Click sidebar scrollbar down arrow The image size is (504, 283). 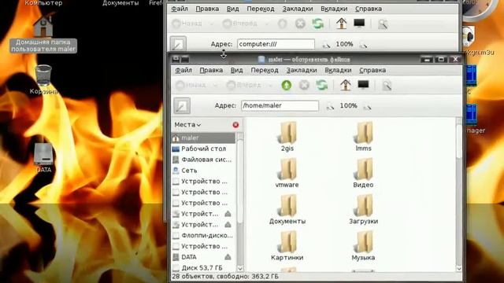point(239,268)
